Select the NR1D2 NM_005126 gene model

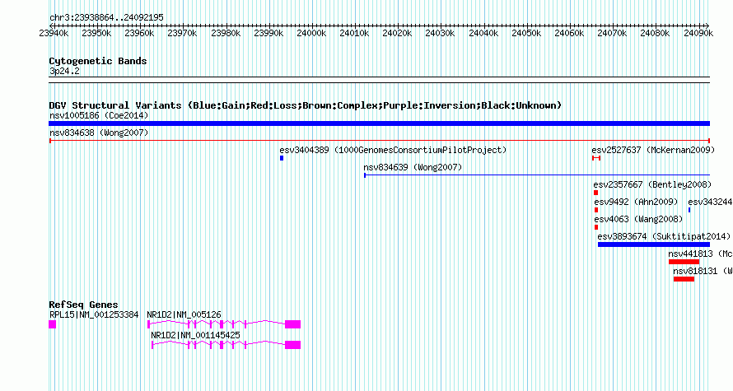[224, 324]
